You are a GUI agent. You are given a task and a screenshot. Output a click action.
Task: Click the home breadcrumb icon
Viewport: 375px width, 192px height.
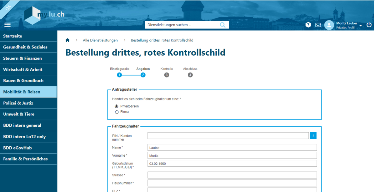click(x=67, y=40)
